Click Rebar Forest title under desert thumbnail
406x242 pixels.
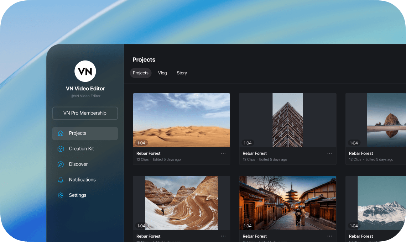coord(149,153)
